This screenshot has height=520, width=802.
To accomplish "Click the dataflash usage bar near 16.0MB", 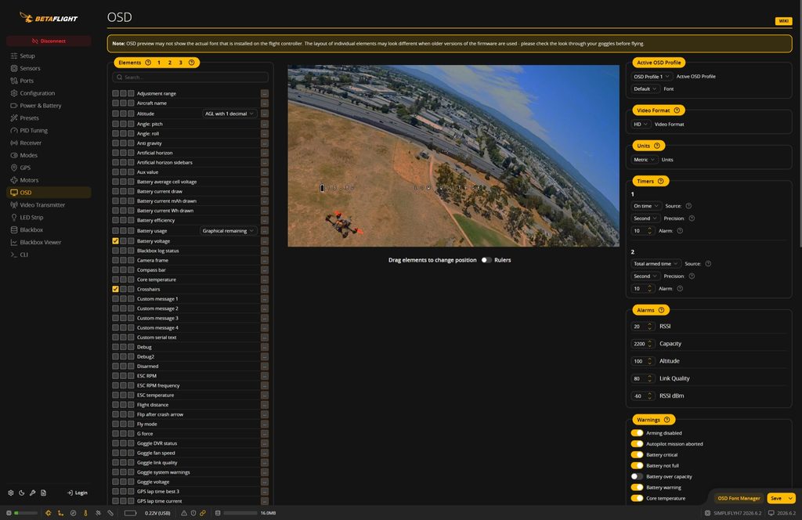I will tap(240, 513).
